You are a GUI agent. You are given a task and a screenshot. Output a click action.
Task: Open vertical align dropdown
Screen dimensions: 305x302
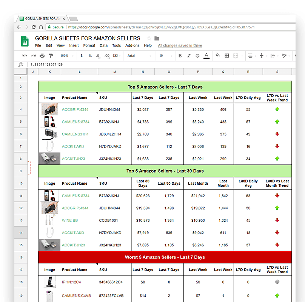pyautogui.click(x=263, y=56)
